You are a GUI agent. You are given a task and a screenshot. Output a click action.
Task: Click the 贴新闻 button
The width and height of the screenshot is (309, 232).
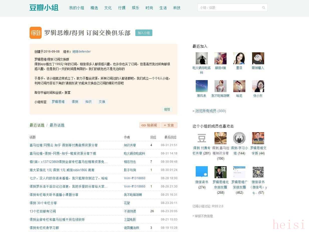click(150, 125)
